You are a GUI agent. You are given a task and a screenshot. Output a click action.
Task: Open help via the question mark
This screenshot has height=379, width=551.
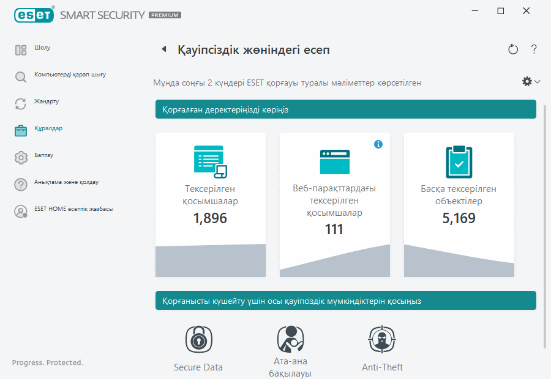pos(533,50)
